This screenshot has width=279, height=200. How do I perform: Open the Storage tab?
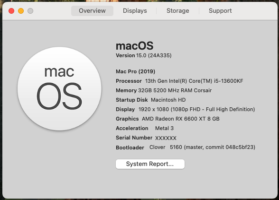pyautogui.click(x=178, y=11)
